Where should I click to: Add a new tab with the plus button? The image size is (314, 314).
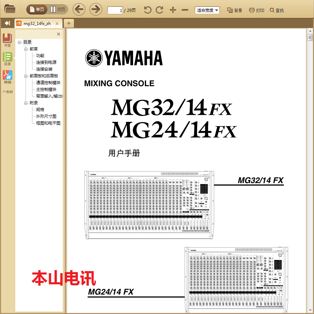(x=69, y=23)
